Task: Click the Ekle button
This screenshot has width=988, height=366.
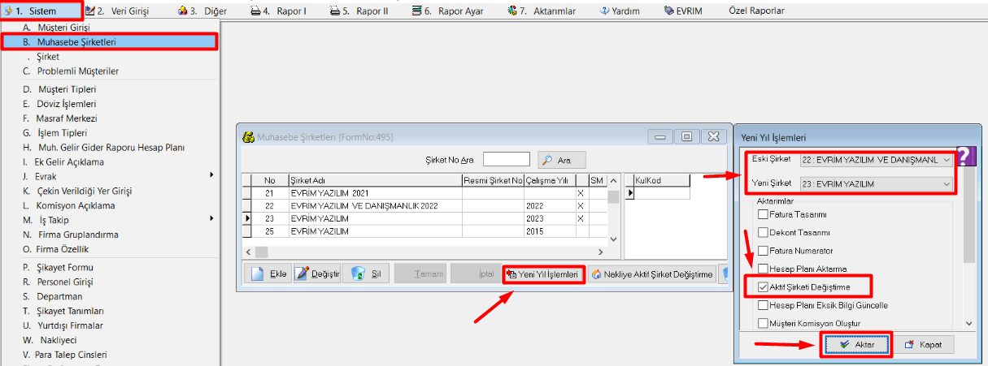Action: click(x=268, y=274)
